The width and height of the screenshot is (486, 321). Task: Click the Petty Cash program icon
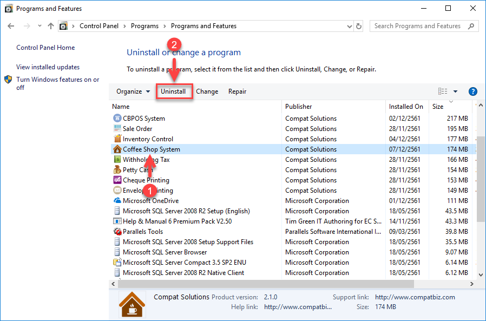[117, 169]
